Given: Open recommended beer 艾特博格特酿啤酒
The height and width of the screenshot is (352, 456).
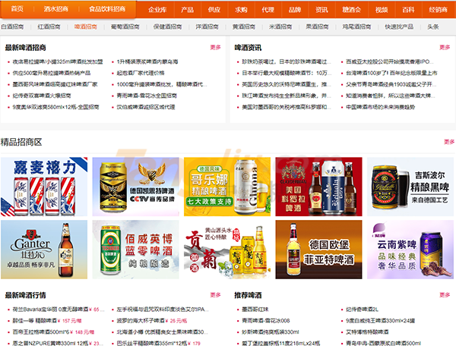Looking at the screenshot, I should (x=367, y=332).
